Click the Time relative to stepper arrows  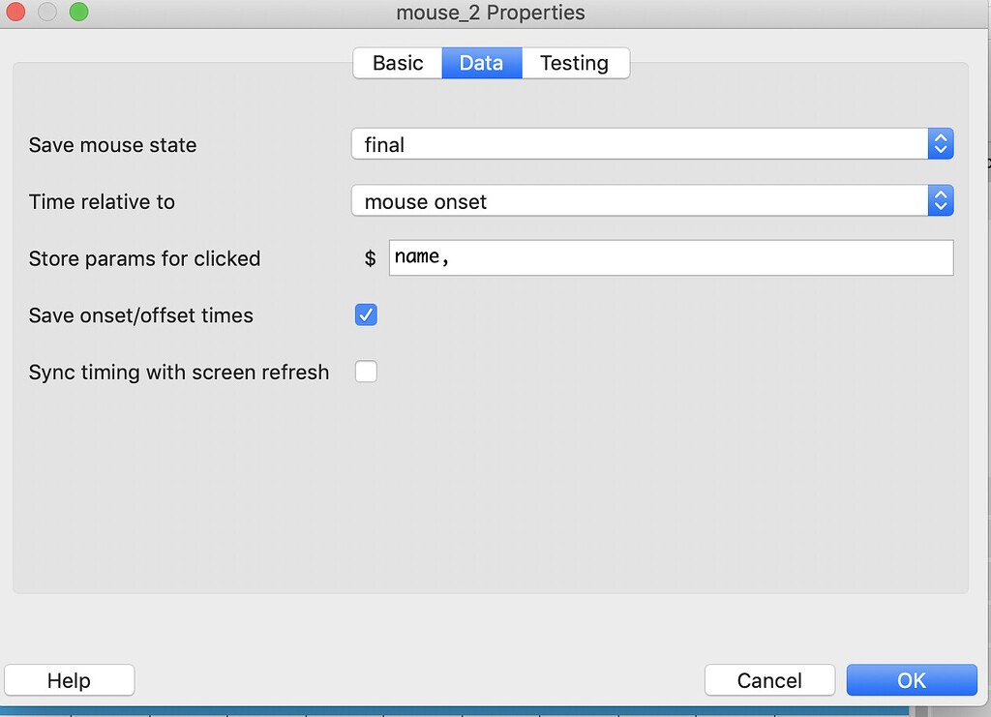(x=940, y=200)
